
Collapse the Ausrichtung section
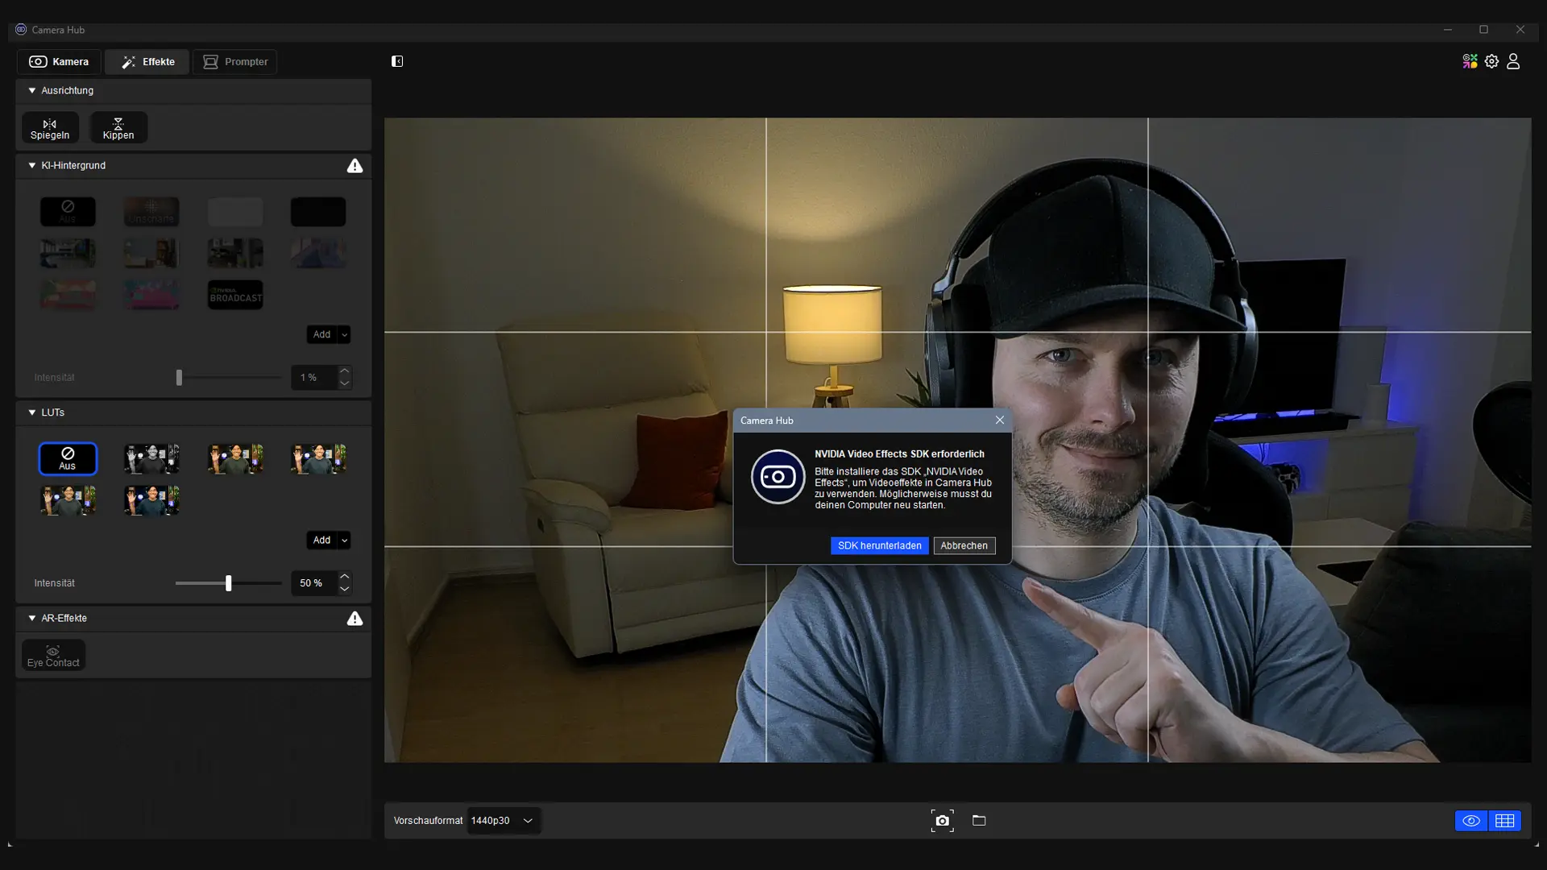pyautogui.click(x=32, y=90)
